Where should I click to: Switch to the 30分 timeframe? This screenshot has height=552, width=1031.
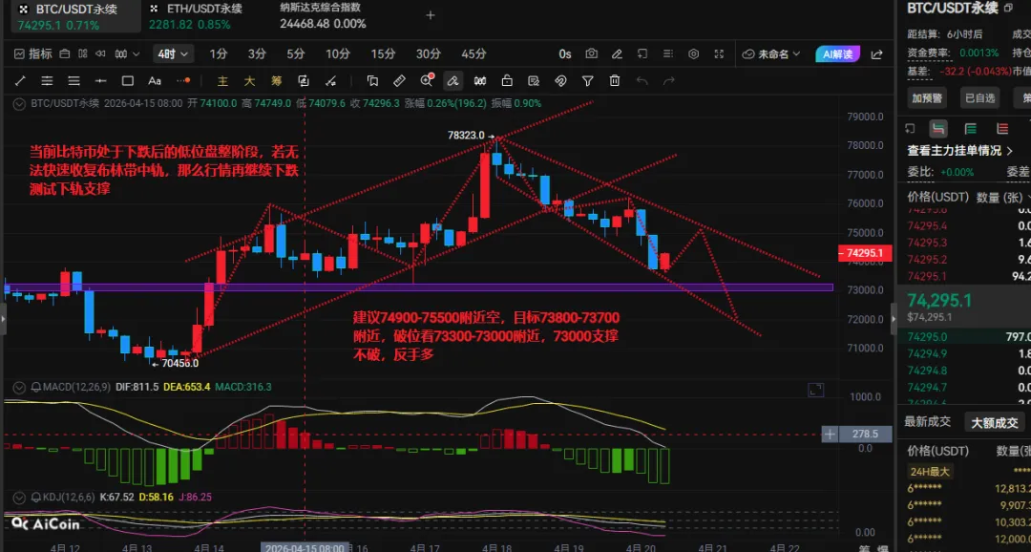428,53
